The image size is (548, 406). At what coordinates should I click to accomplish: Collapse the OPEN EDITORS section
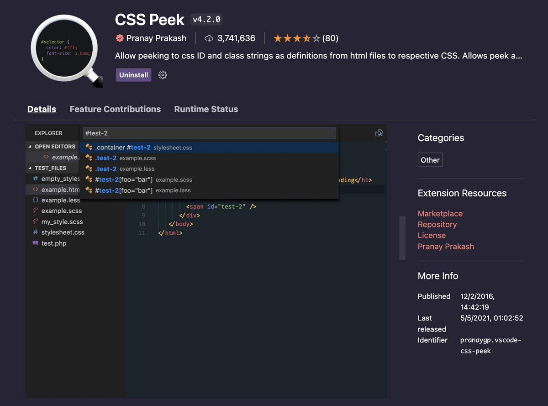click(31, 147)
